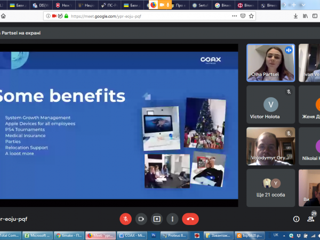Open COAX Microsoft Word window in taskbar
Viewport: 320px width, 240px height.
point(132,235)
